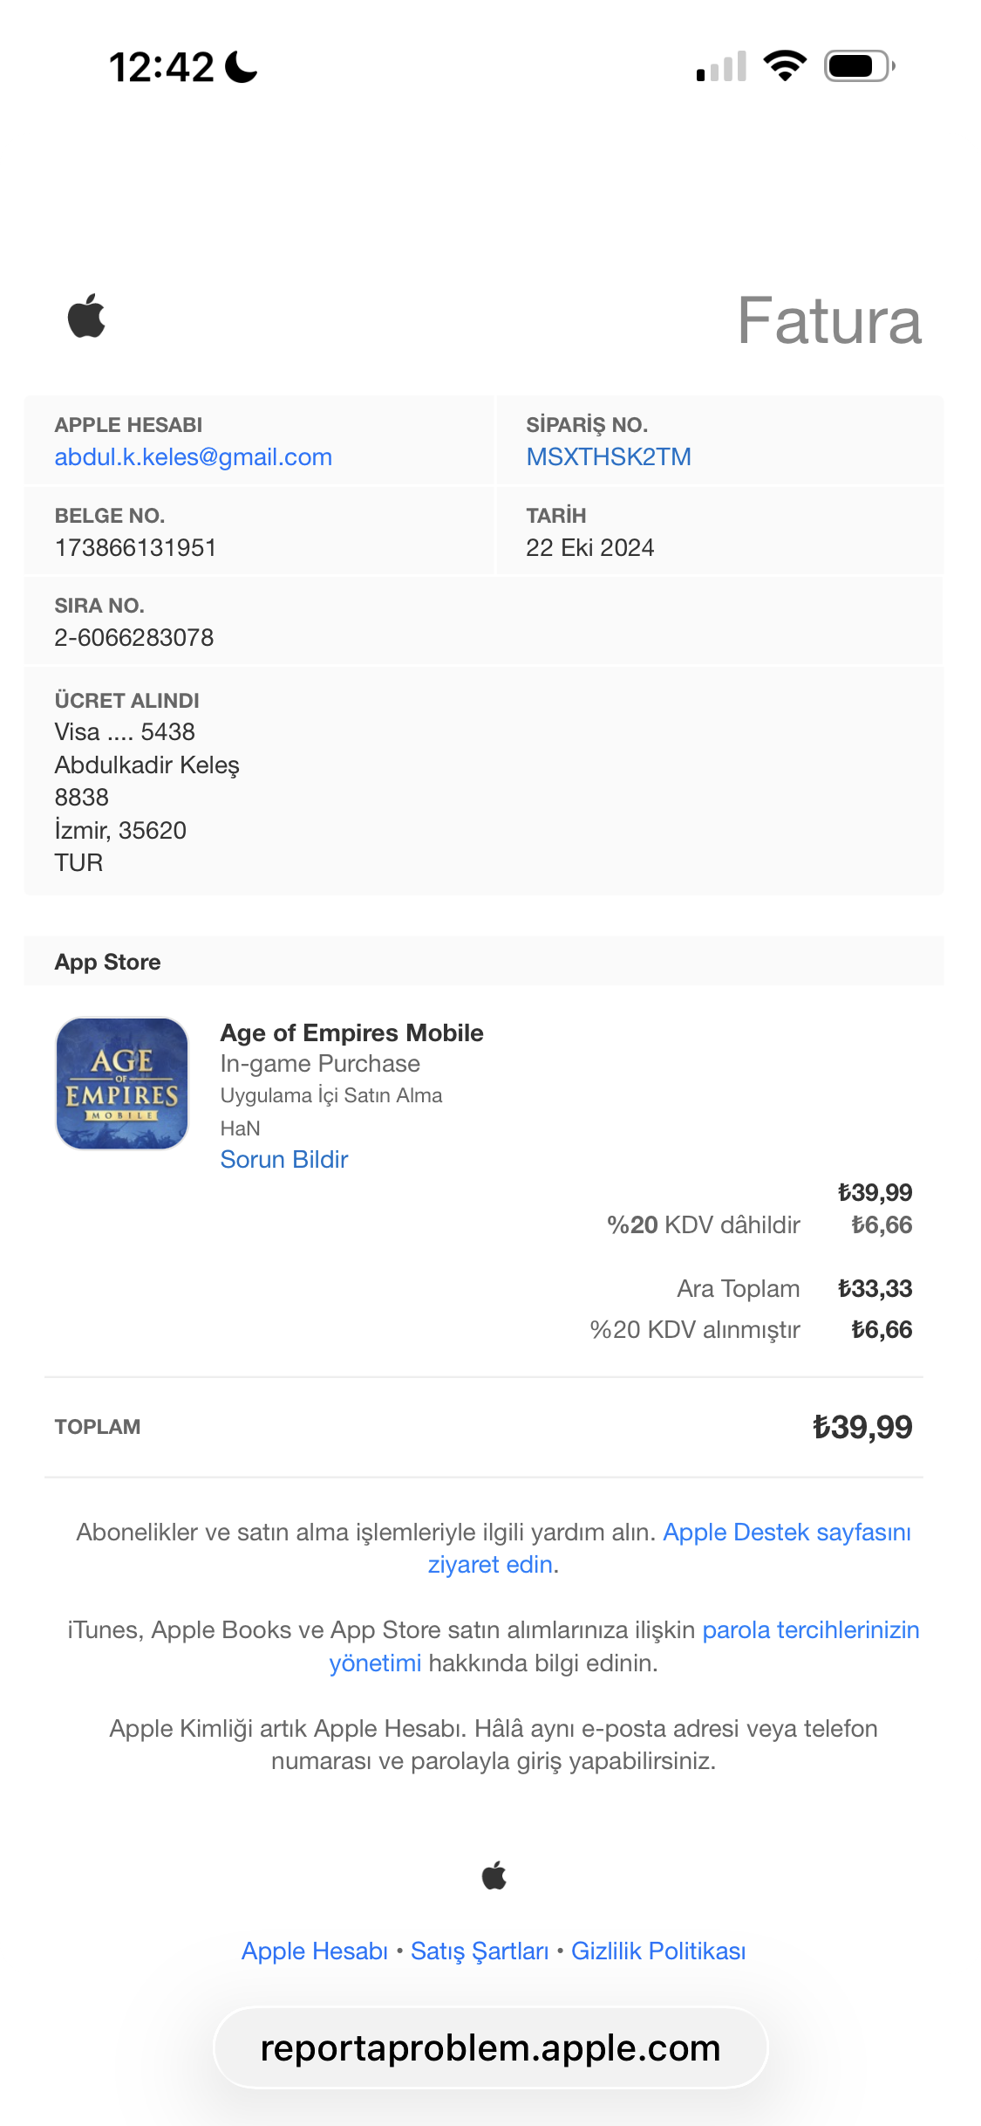Open the Gizlilik Politikası footer link

click(x=658, y=1951)
